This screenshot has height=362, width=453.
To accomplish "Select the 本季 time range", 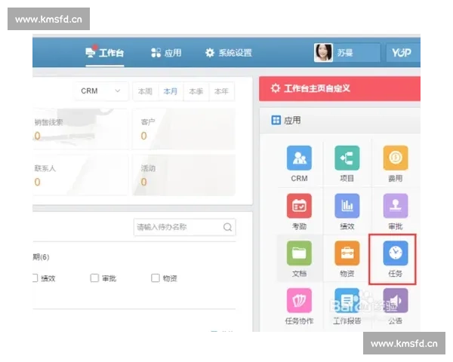I will tap(196, 91).
